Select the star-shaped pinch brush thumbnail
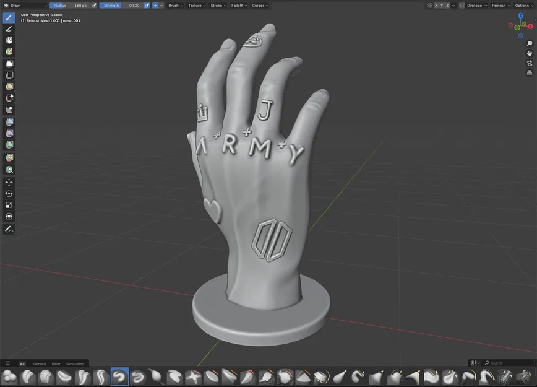 [x=194, y=376]
